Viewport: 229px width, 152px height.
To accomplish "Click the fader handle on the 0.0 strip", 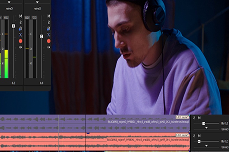I will 42,36.
